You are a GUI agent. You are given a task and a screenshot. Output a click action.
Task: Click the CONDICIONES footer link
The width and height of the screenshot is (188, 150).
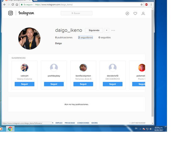pos(83,123)
